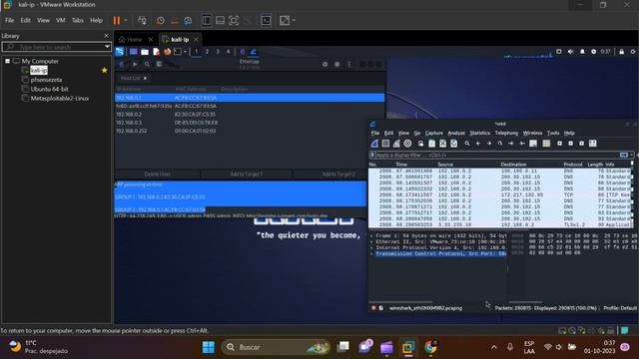Open the Wireshark Statistics menu
The width and height of the screenshot is (639, 359).
(479, 133)
